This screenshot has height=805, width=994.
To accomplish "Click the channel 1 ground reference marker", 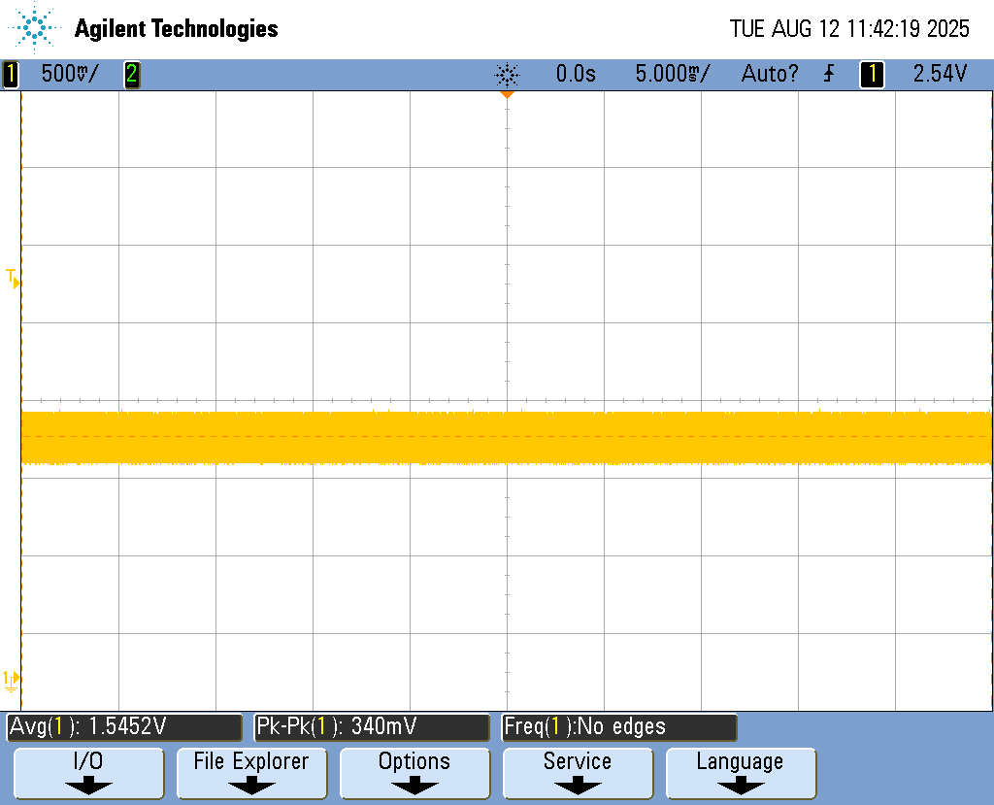I will pyautogui.click(x=13, y=680).
